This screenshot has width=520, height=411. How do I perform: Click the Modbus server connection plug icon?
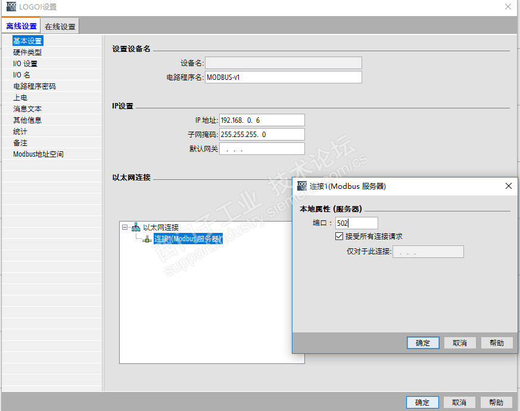click(x=147, y=239)
